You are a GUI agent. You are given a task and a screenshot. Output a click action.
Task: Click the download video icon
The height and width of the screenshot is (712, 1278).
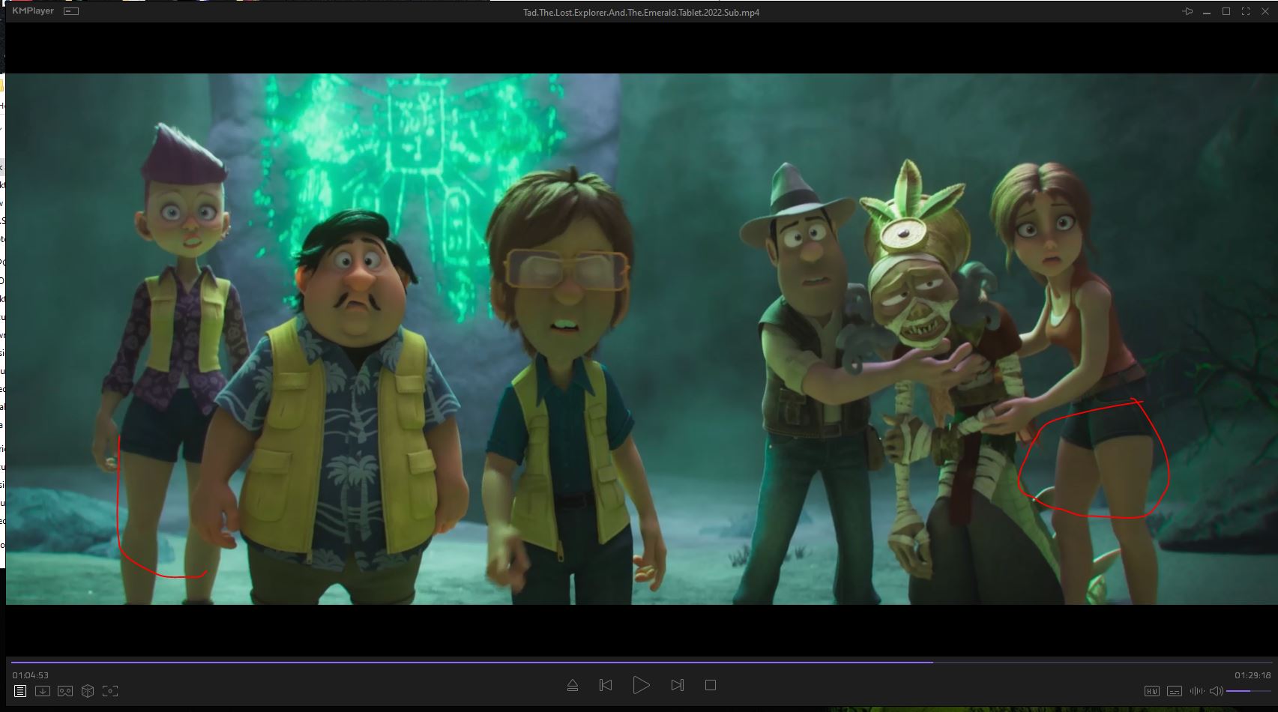pos(43,691)
